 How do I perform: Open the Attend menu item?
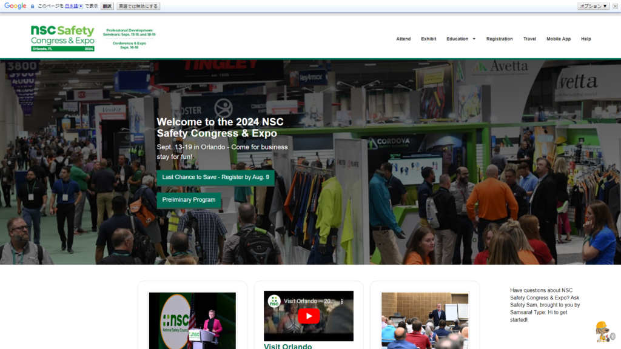coord(403,39)
